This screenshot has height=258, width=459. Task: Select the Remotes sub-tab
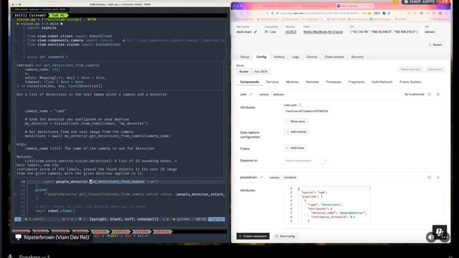pos(313,82)
